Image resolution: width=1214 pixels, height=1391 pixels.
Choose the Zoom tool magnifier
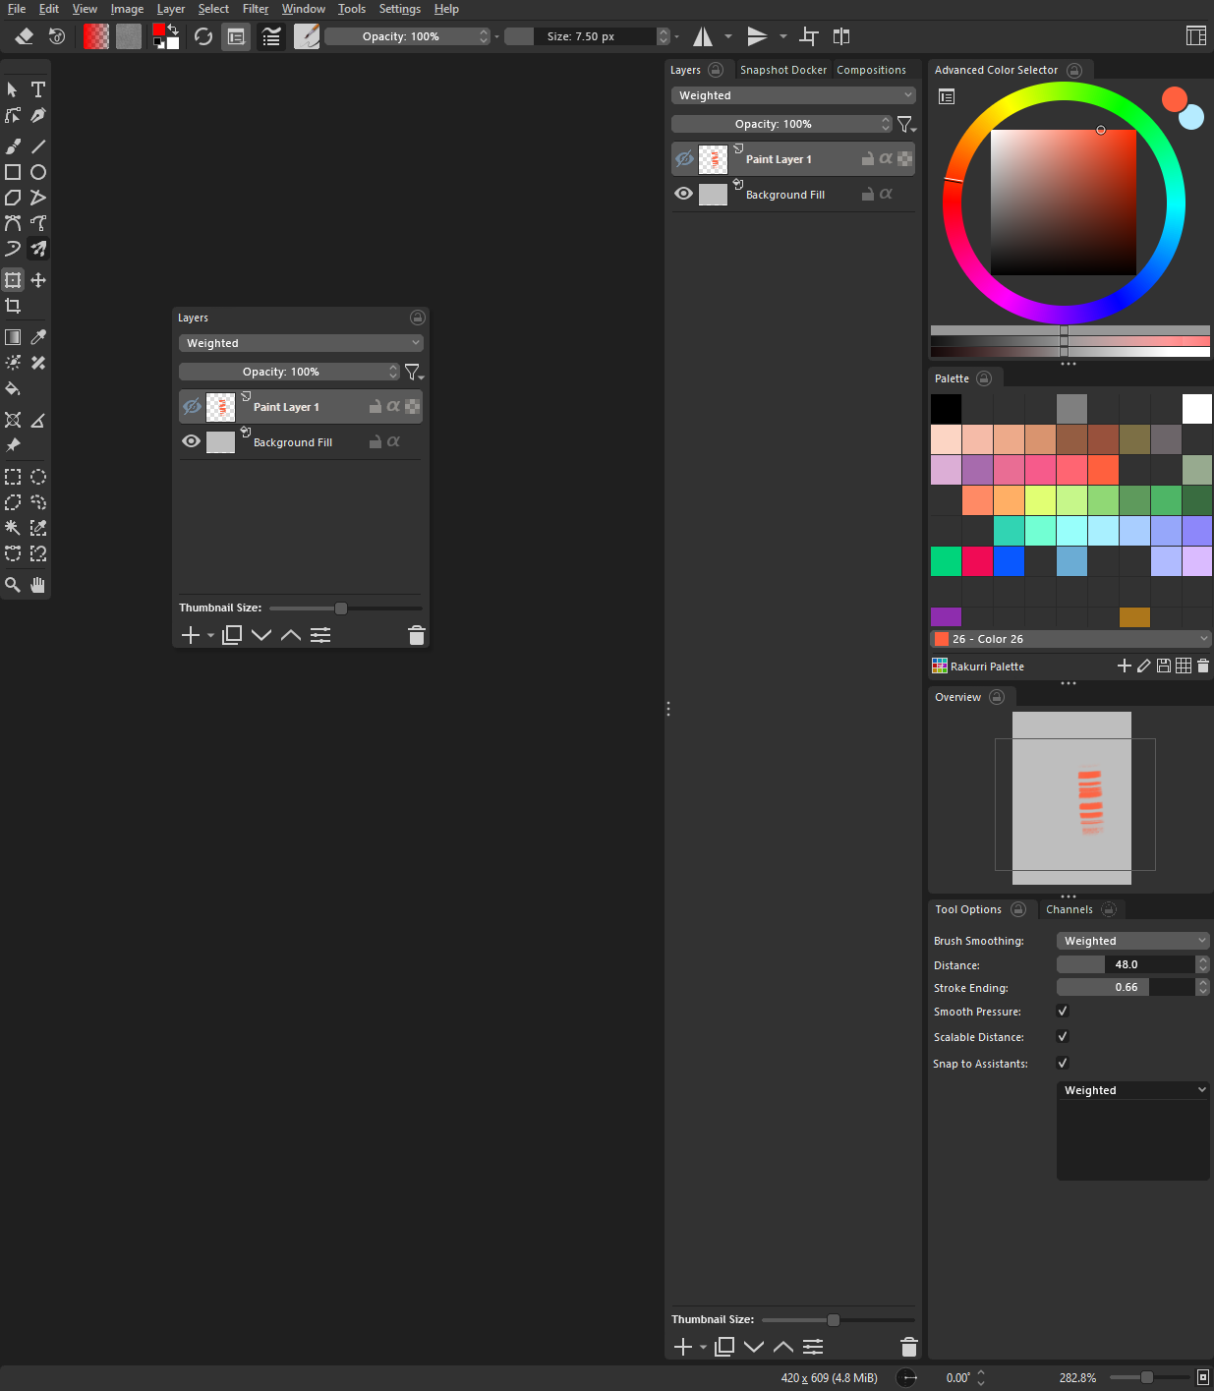tap(13, 585)
